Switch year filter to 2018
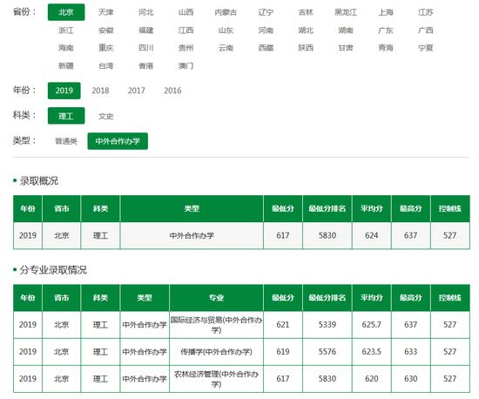 pos(100,91)
